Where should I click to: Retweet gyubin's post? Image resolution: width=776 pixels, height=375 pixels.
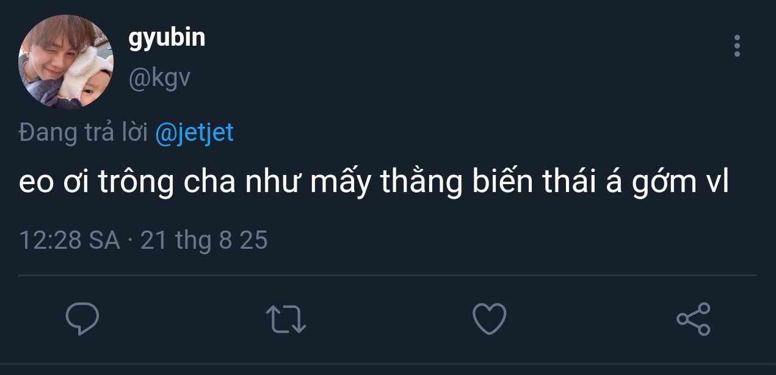tap(286, 319)
